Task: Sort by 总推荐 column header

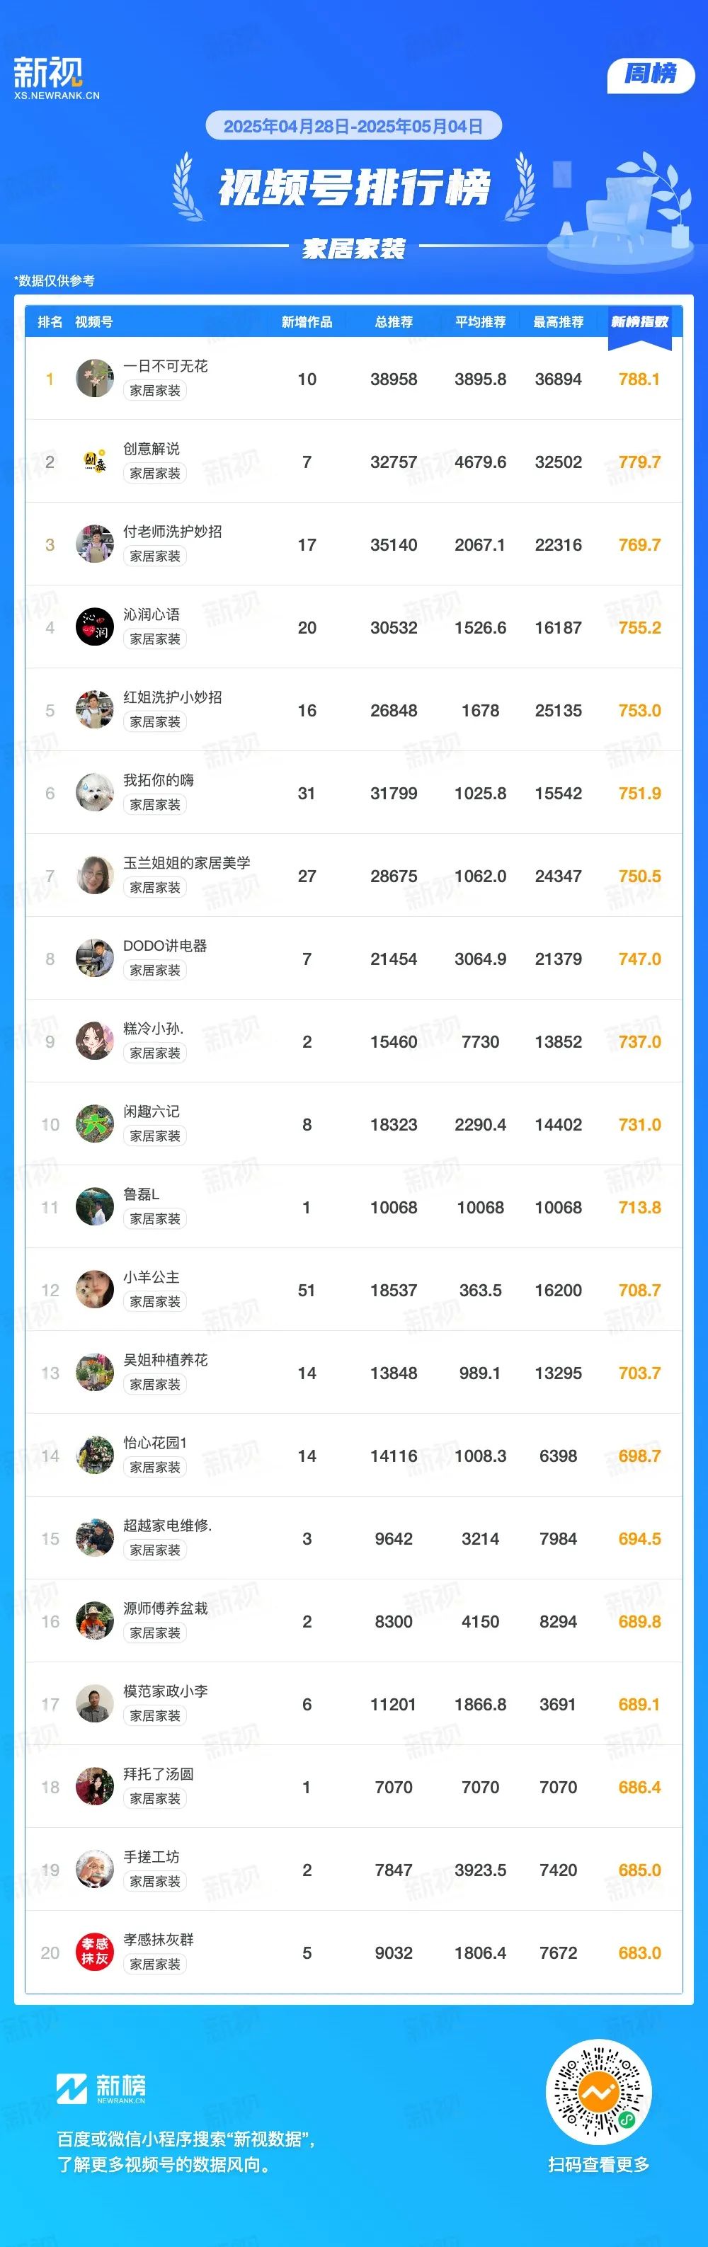Action: pyautogui.click(x=393, y=322)
